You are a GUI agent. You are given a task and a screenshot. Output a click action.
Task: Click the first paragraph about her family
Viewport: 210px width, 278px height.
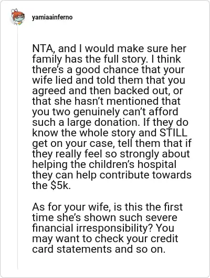[x=112, y=117]
